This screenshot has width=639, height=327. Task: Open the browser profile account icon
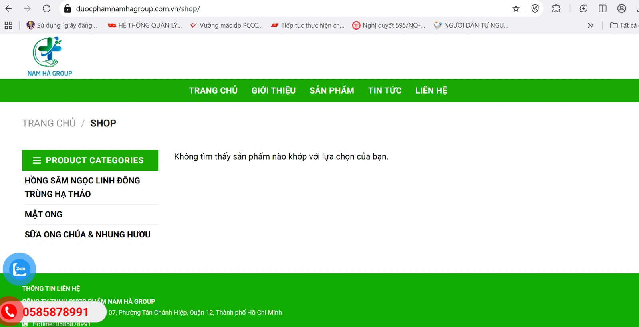tap(621, 8)
